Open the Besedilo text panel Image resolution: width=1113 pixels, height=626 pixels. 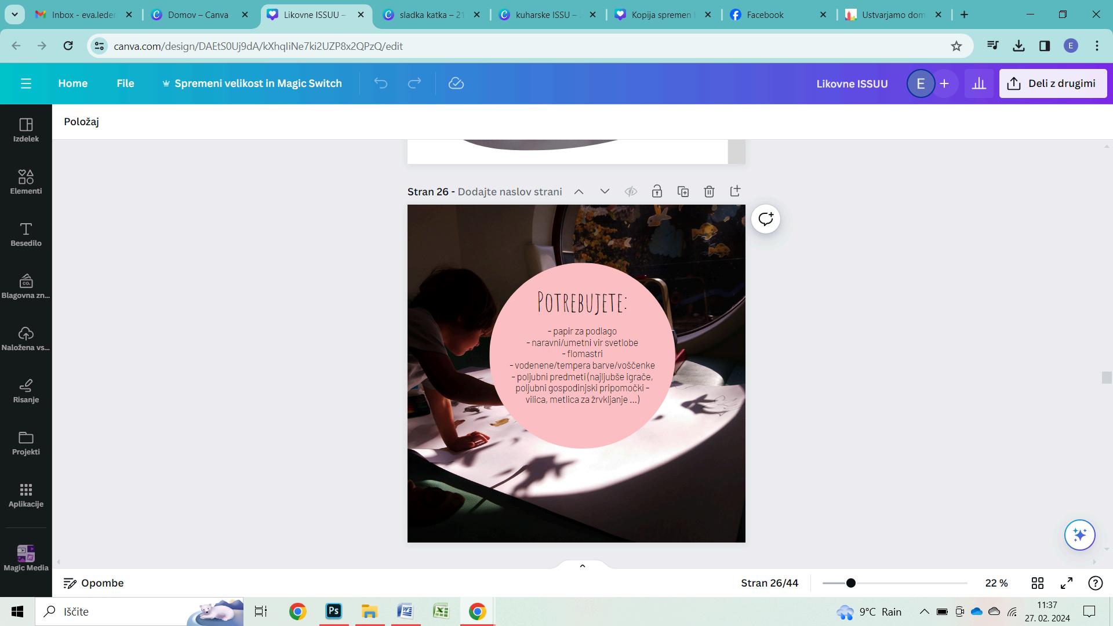[26, 234]
